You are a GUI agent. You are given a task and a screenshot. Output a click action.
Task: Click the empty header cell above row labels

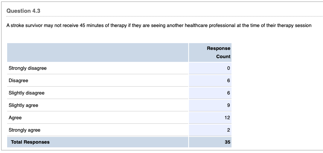(x=98, y=52)
